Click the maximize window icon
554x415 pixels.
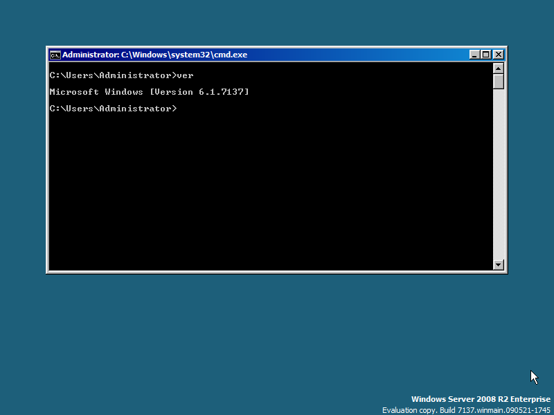(485, 54)
